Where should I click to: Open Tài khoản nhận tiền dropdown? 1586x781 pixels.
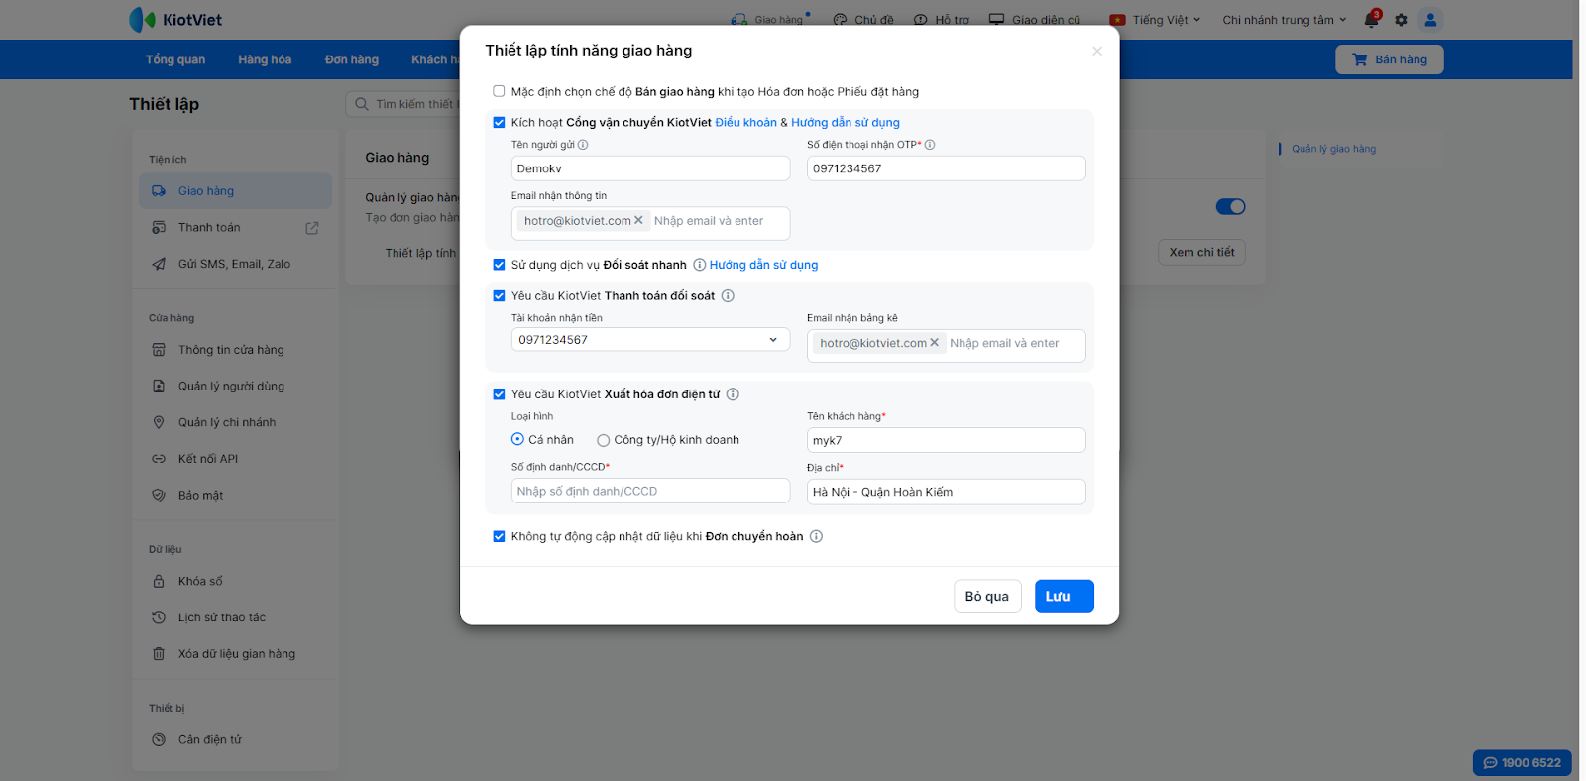pyautogui.click(x=650, y=340)
